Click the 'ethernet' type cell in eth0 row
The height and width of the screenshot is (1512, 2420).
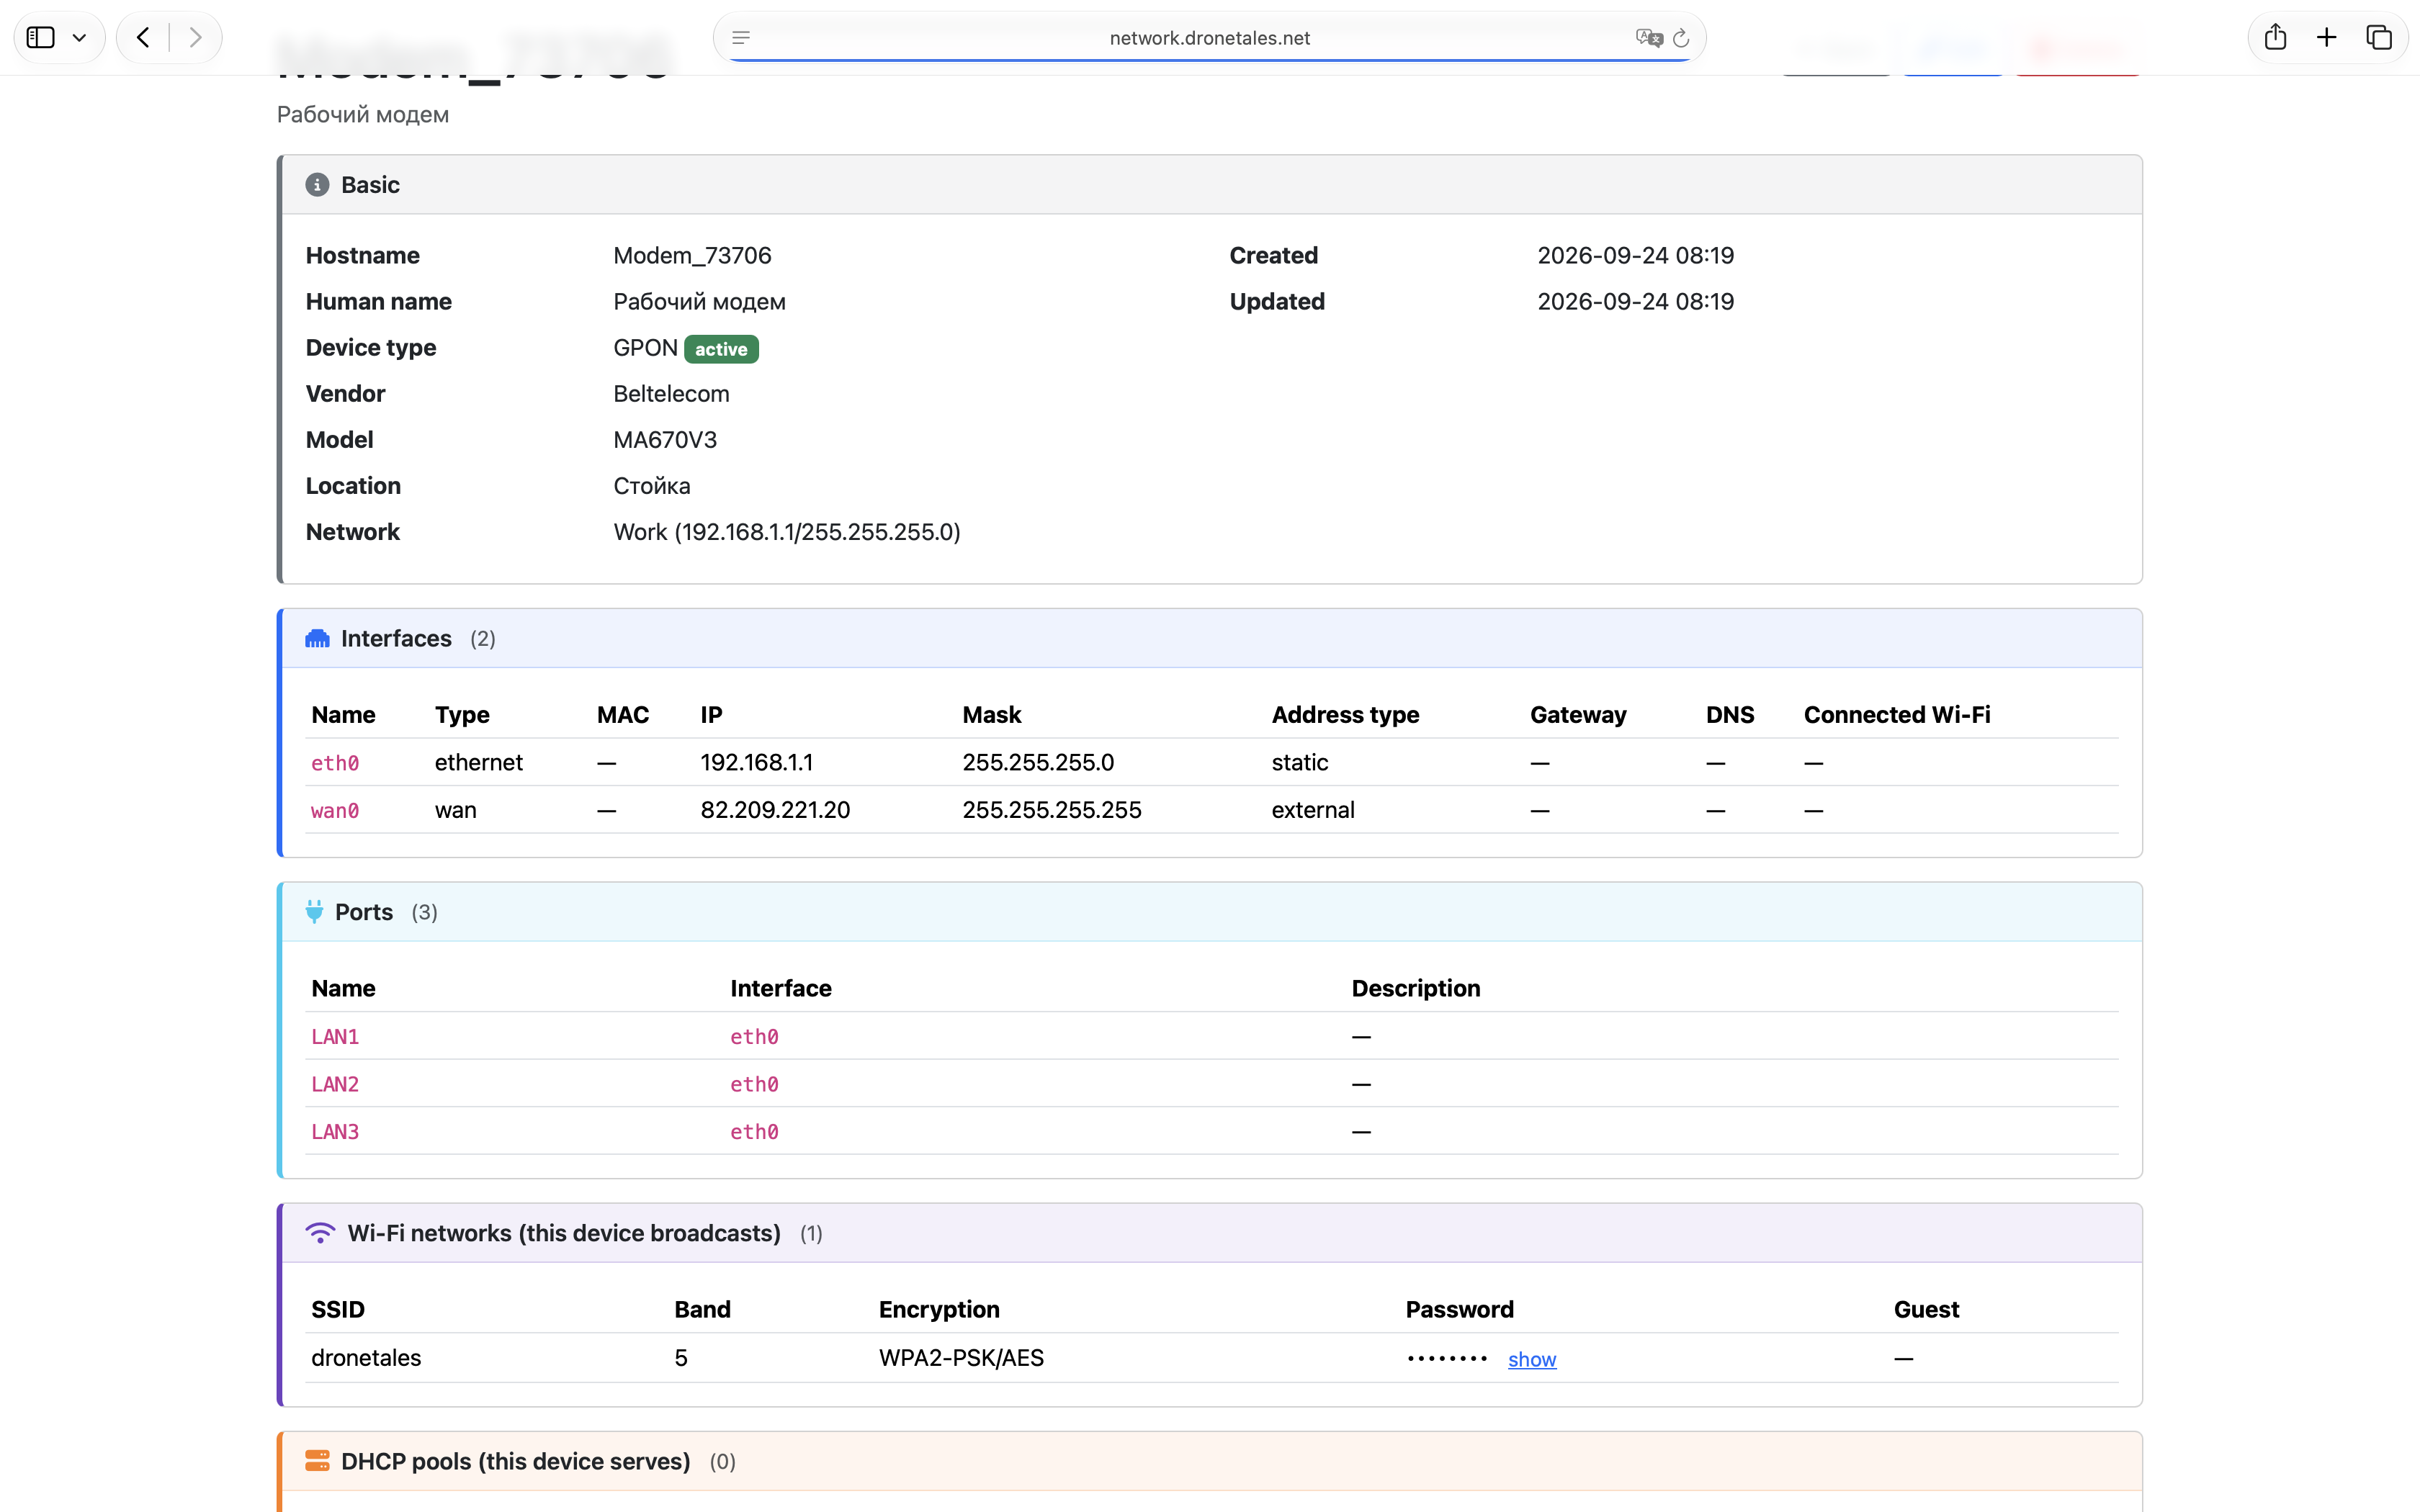tap(478, 762)
